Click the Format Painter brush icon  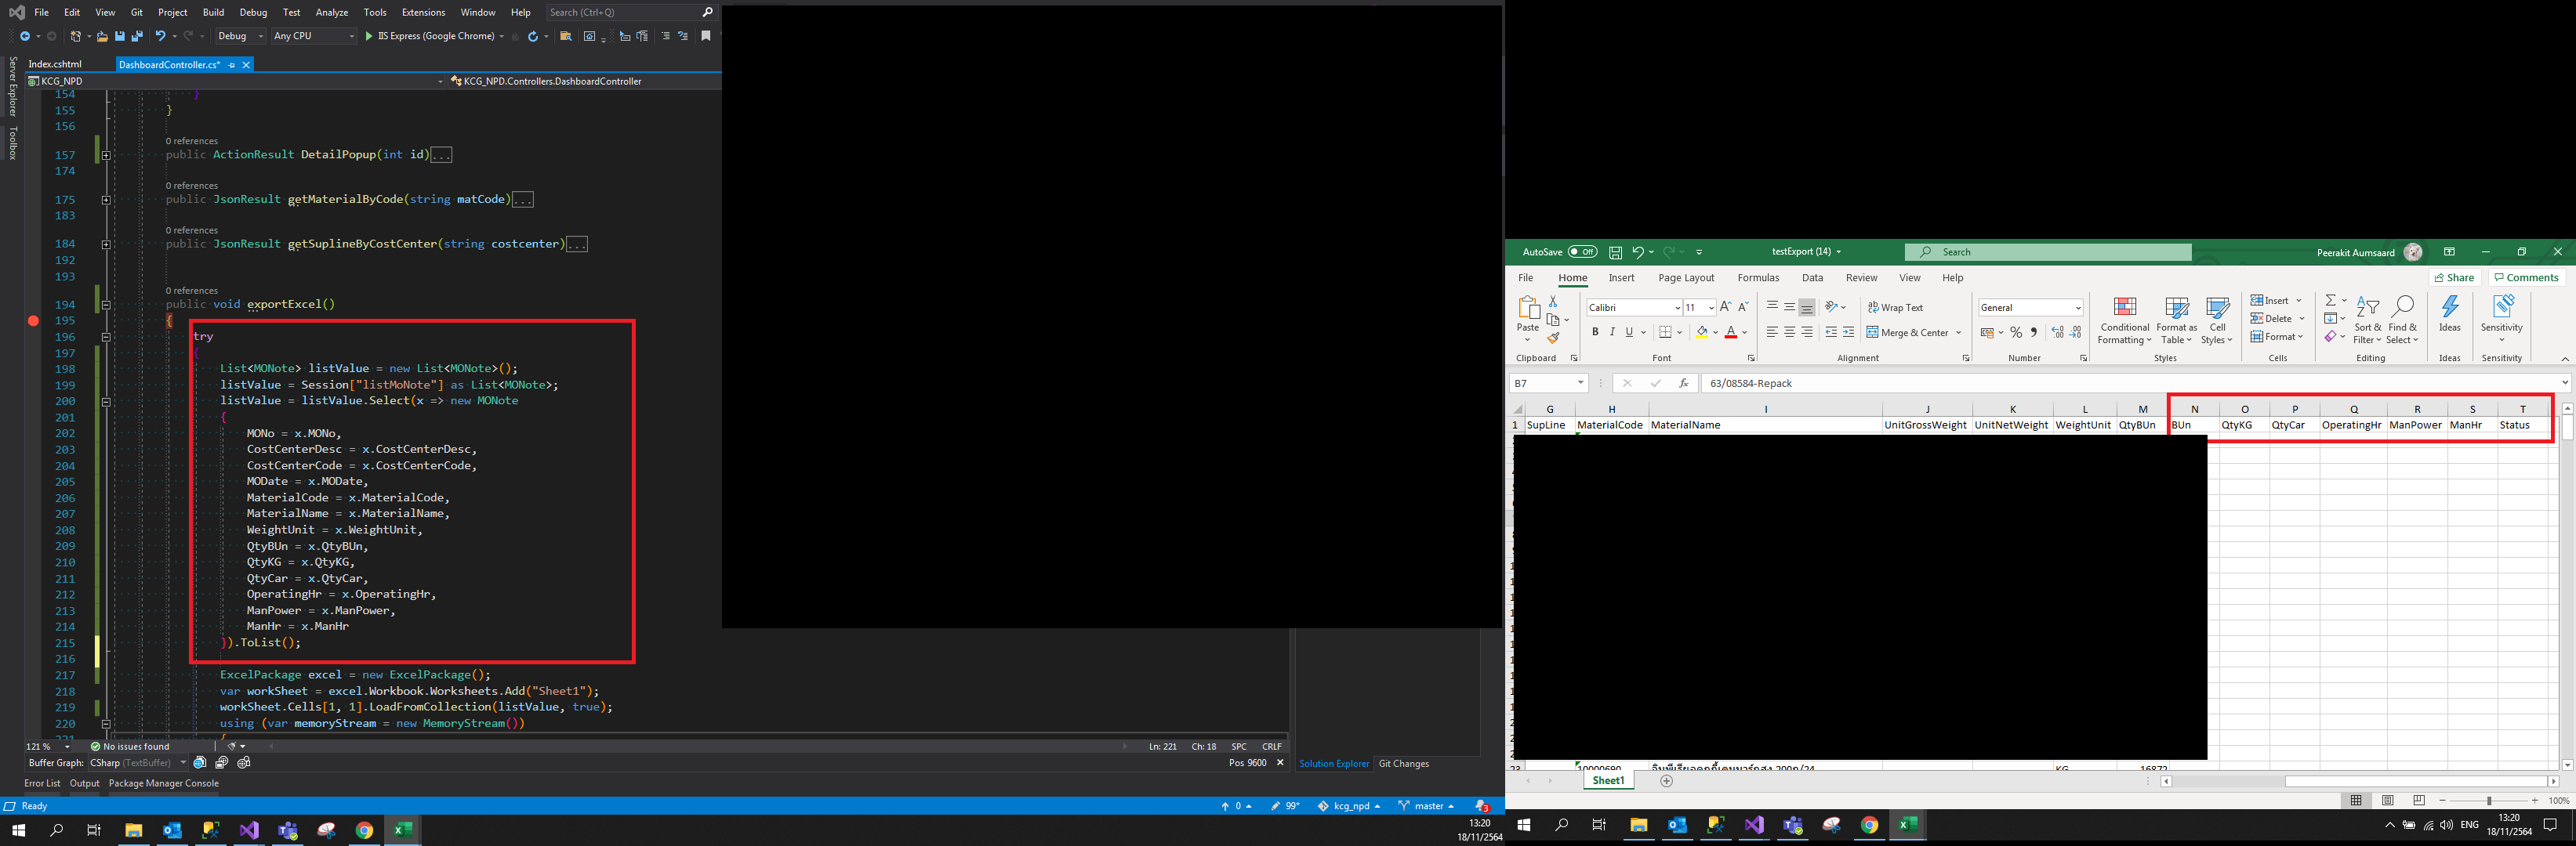click(1553, 338)
